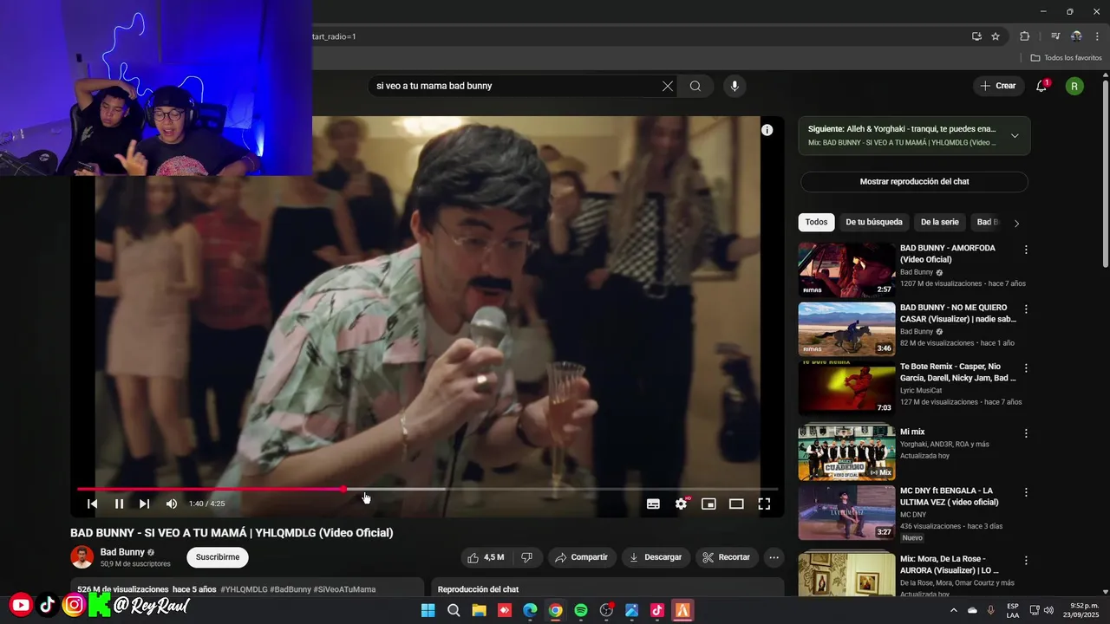This screenshot has width=1110, height=624.
Task: Click the search magnifier button
Action: pos(695,86)
